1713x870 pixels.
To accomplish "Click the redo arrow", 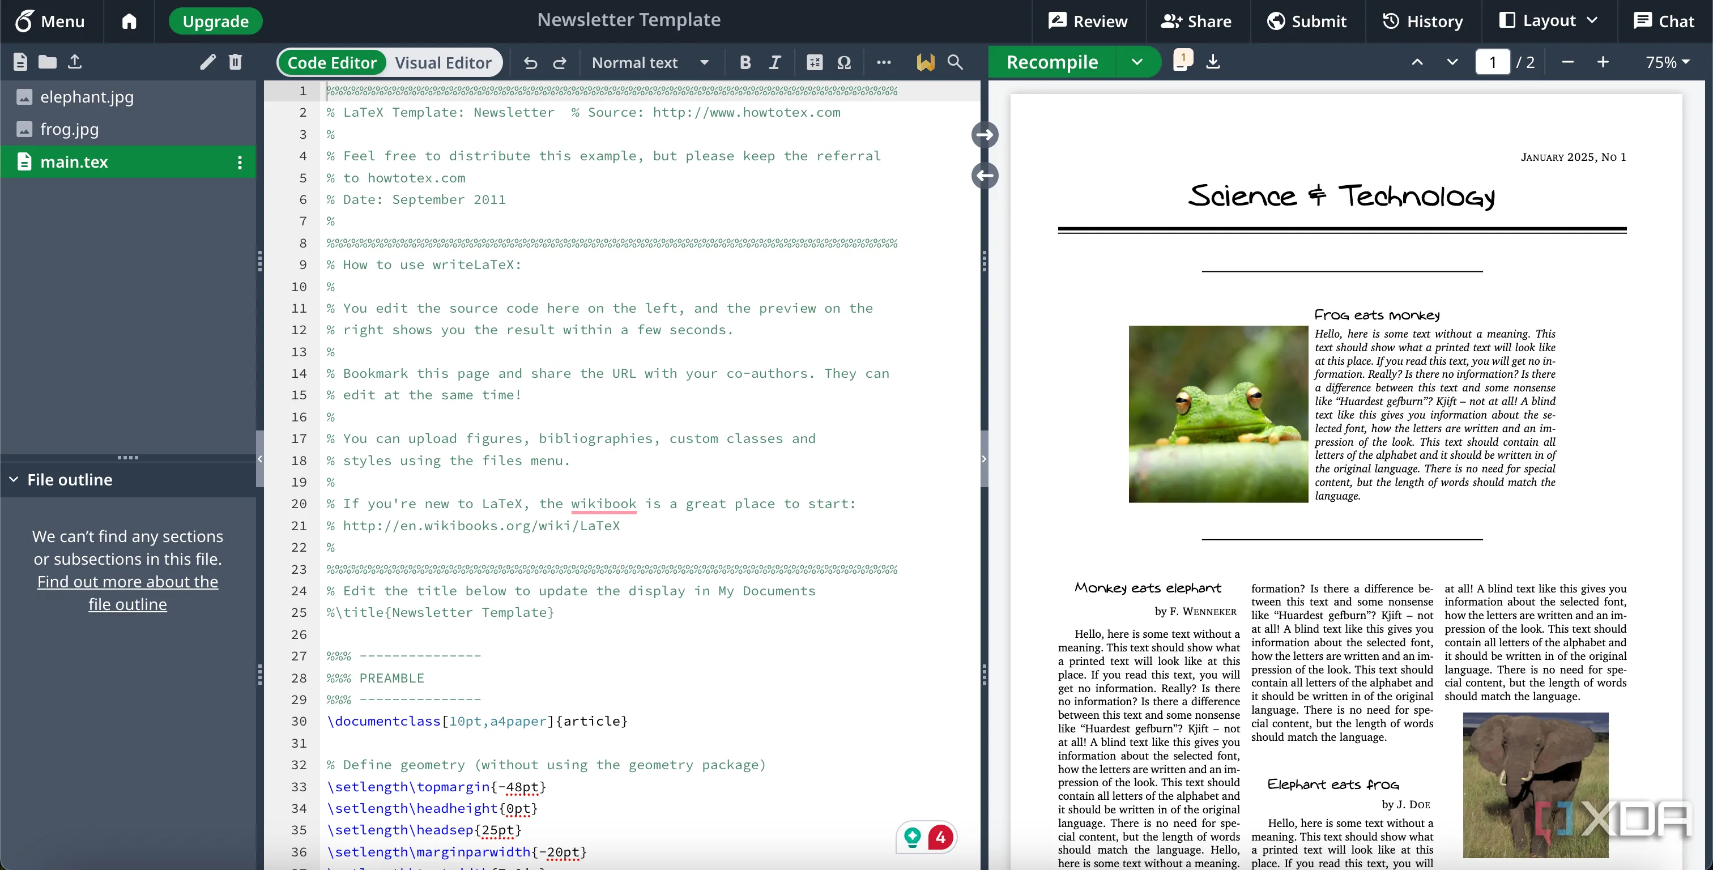I will [560, 62].
